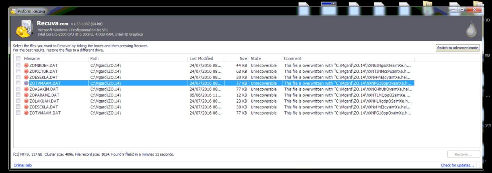Click the Piriform Recuva title bar icon
The width and height of the screenshot is (492, 173).
click(13, 10)
